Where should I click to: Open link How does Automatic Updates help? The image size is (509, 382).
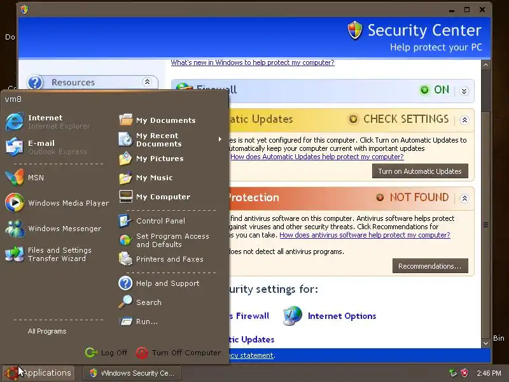point(317,157)
